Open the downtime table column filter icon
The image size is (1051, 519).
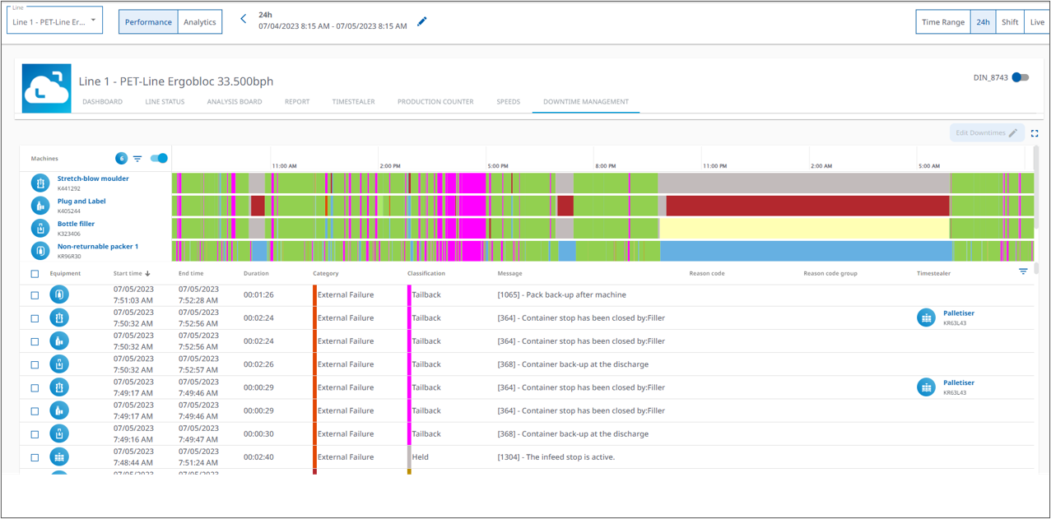[1023, 271]
